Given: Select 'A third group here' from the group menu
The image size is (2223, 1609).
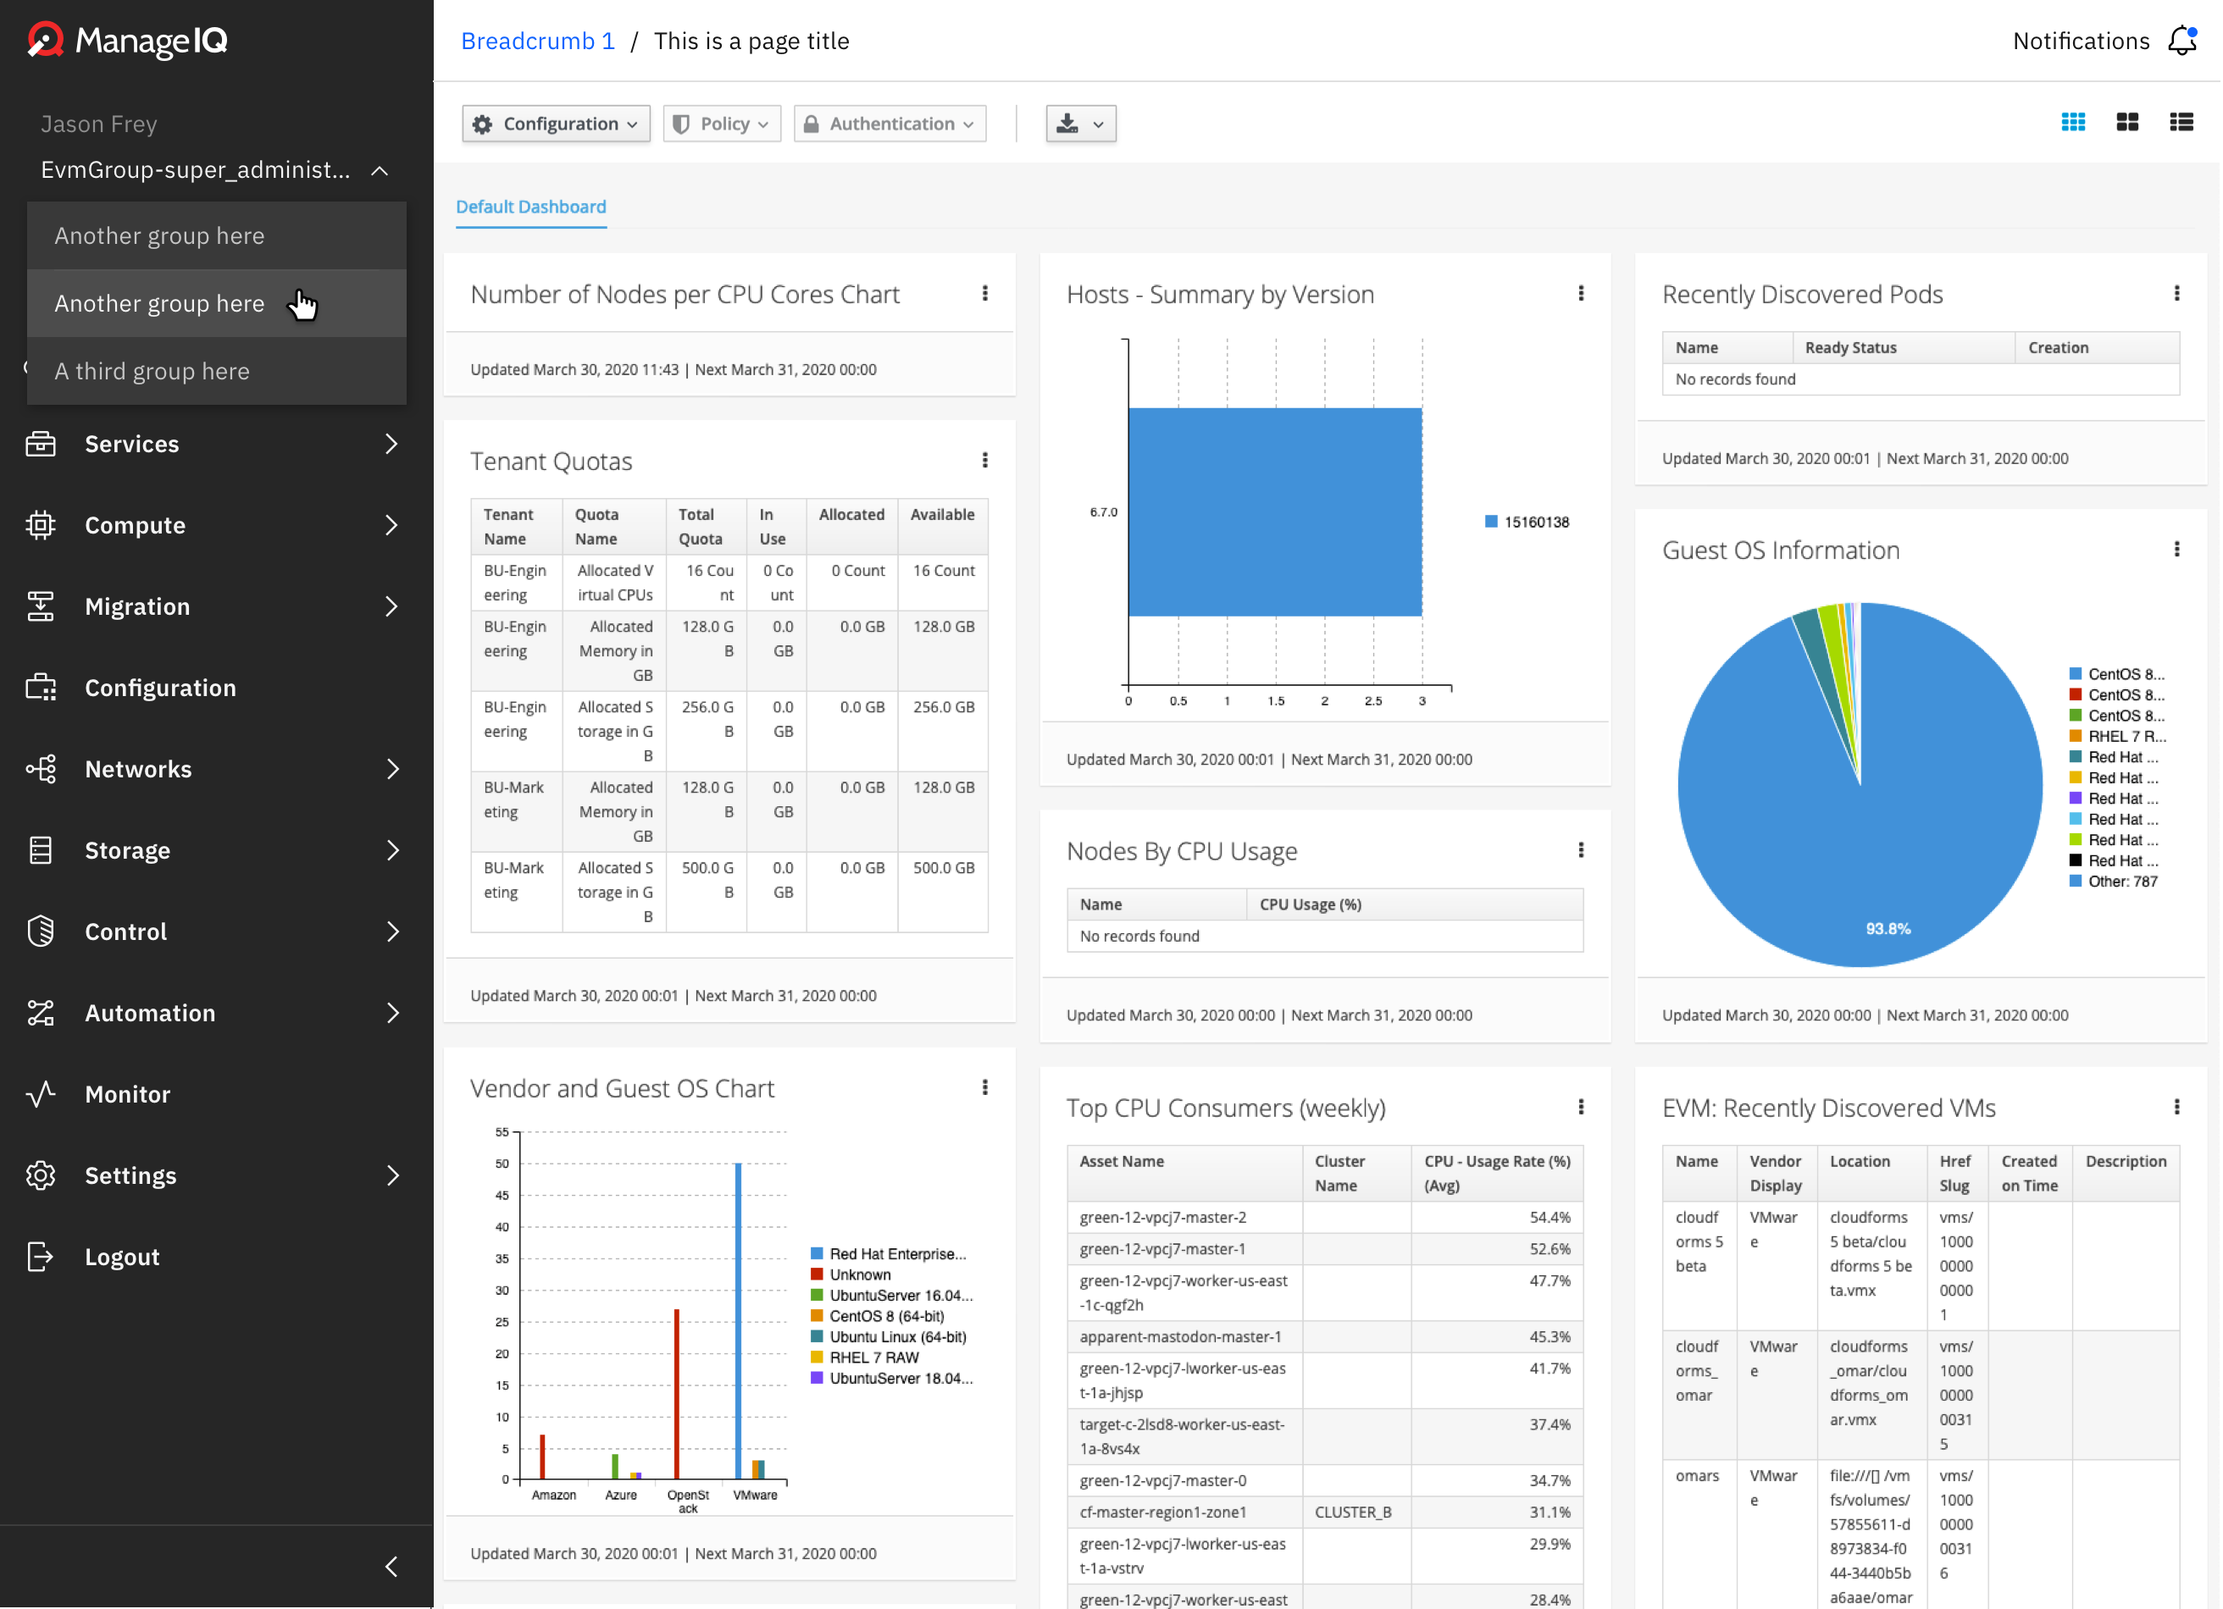Looking at the screenshot, I should click(x=150, y=370).
